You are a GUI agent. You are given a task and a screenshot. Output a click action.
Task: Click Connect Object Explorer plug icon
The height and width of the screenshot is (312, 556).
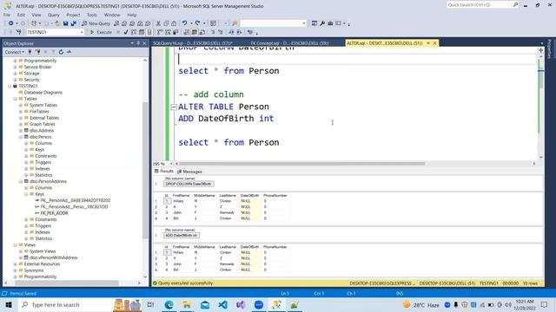click(30, 52)
